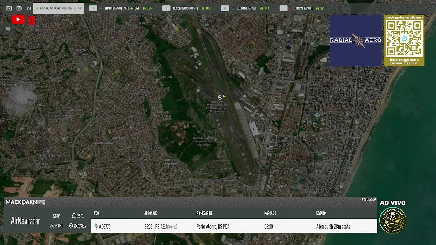Click the YouTube logo icon
The width and height of the screenshot is (436, 245).
(18, 20)
